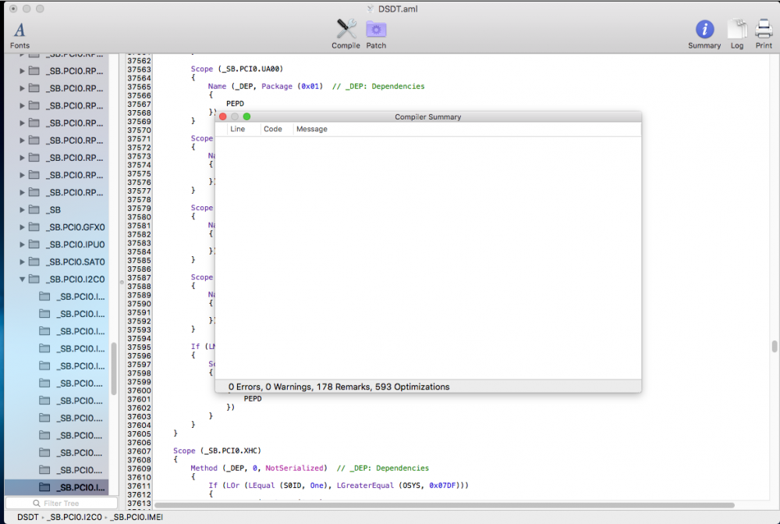Select _SB.PCI0.SAT0 in the sidebar
Screen dimensions: 780x524
(57, 262)
